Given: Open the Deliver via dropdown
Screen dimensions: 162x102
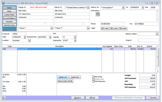Looking at the screenshot, I should [123, 8].
